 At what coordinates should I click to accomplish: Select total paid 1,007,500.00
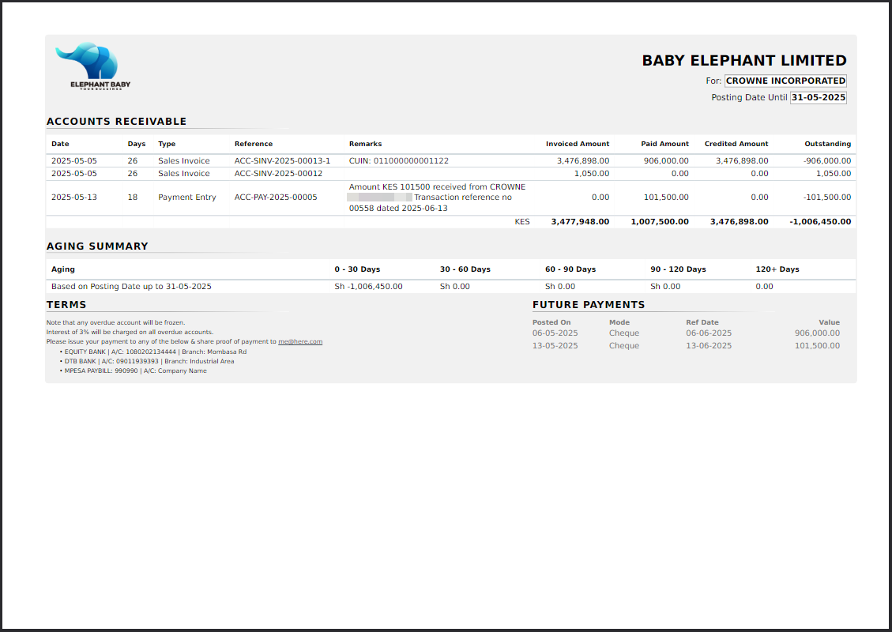pyautogui.click(x=660, y=222)
